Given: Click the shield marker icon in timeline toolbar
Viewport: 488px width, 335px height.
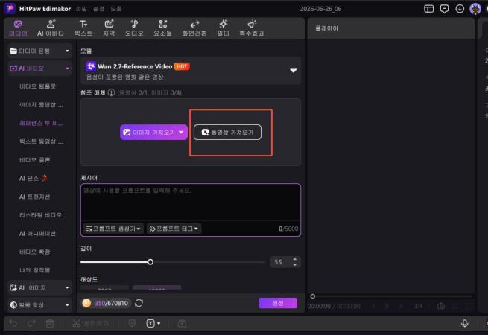Looking at the screenshot, I should [132, 324].
